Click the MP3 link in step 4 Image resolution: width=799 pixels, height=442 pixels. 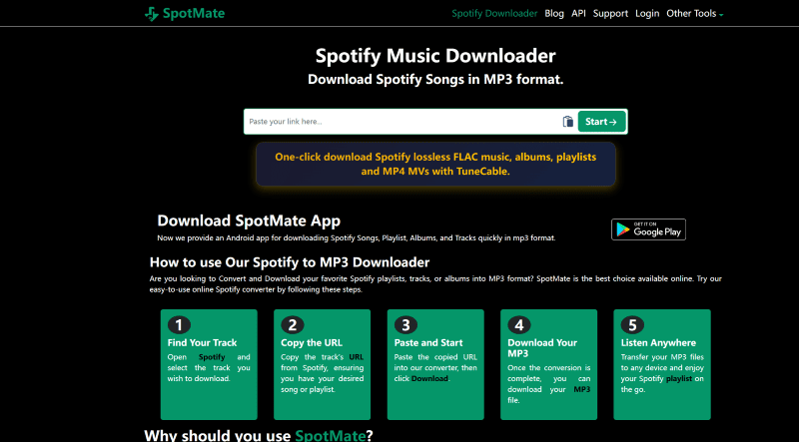[x=582, y=389]
